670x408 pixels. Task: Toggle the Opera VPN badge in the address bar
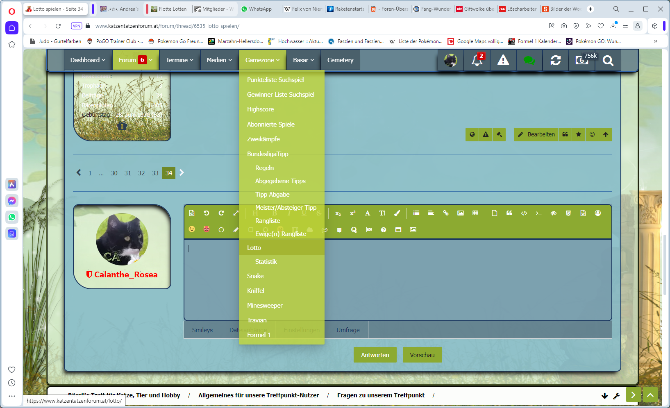(77, 26)
